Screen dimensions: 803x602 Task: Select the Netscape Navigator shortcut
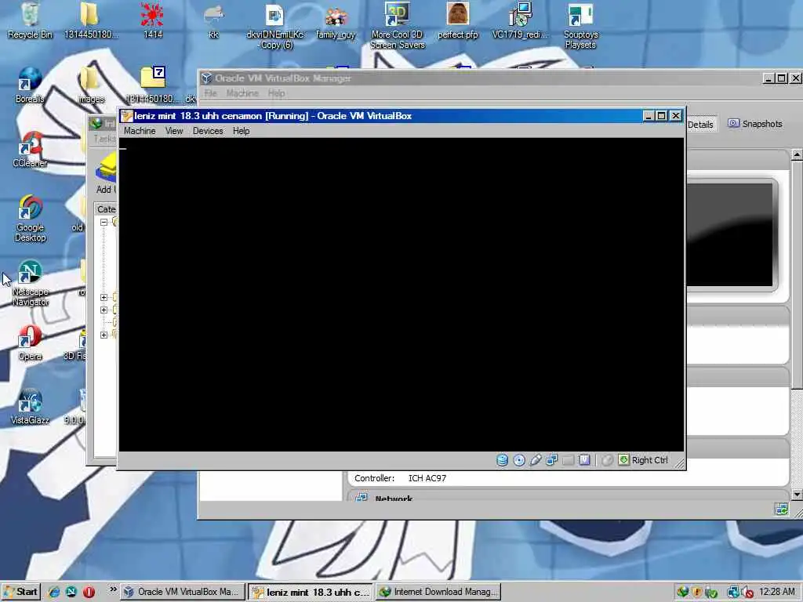tap(31, 283)
